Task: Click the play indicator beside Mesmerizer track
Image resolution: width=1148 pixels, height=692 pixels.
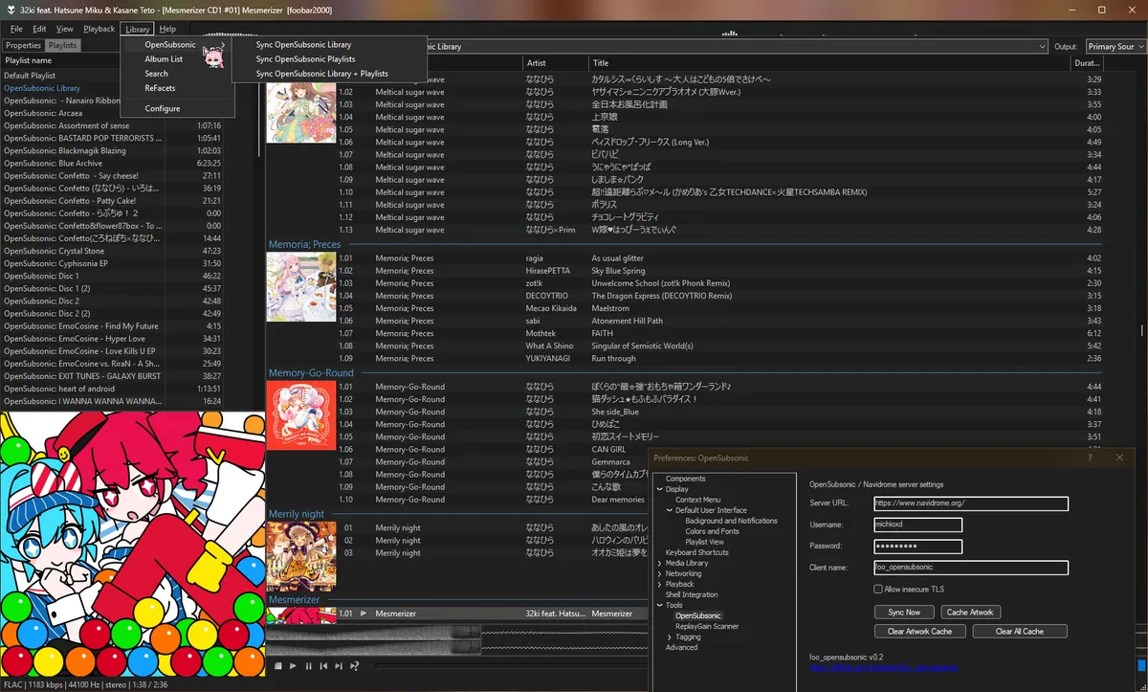Action: 364,614
